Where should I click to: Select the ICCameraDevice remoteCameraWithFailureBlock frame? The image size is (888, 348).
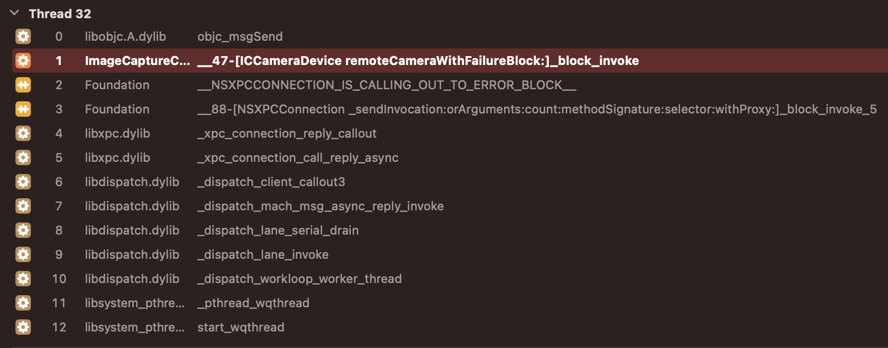coord(418,61)
